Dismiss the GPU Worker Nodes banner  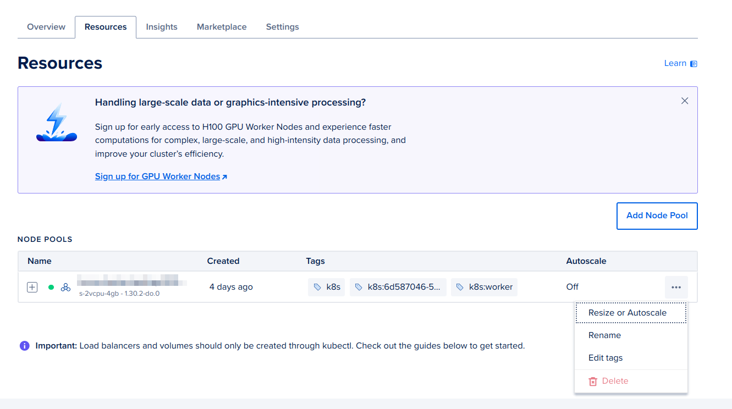point(685,101)
